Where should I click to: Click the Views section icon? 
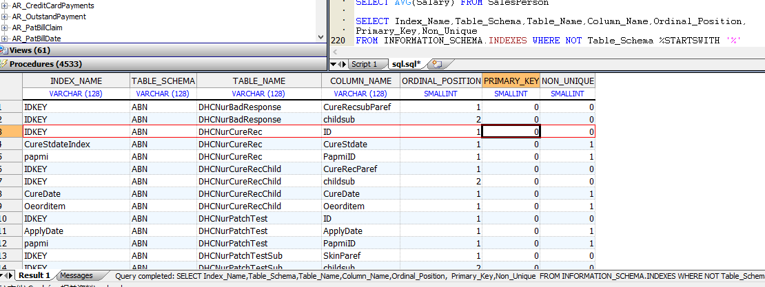click(x=4, y=50)
